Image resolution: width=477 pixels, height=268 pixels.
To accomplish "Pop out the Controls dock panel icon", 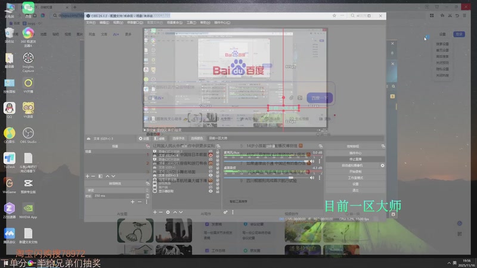I will [383, 146].
